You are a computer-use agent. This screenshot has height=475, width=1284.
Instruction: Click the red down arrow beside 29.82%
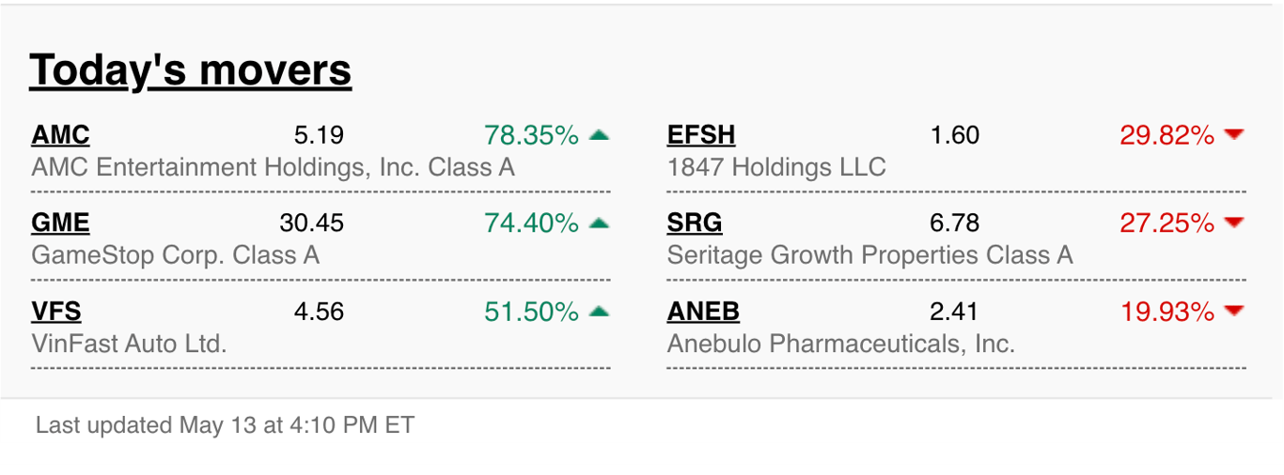[x=1234, y=135]
